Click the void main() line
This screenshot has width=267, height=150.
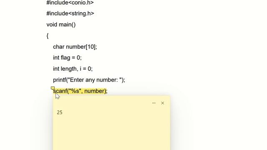pos(61,25)
